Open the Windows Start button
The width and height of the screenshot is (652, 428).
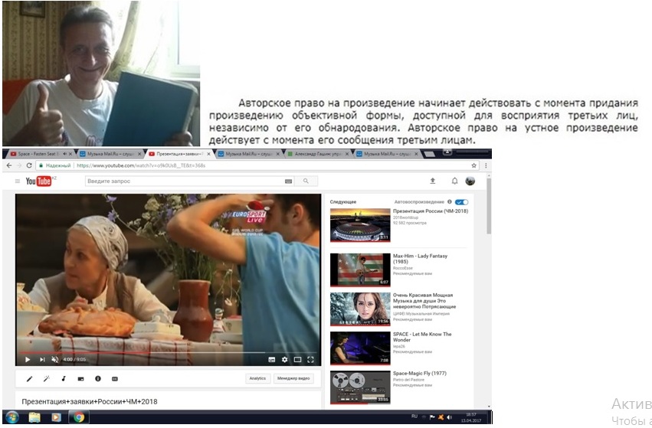coord(12,417)
